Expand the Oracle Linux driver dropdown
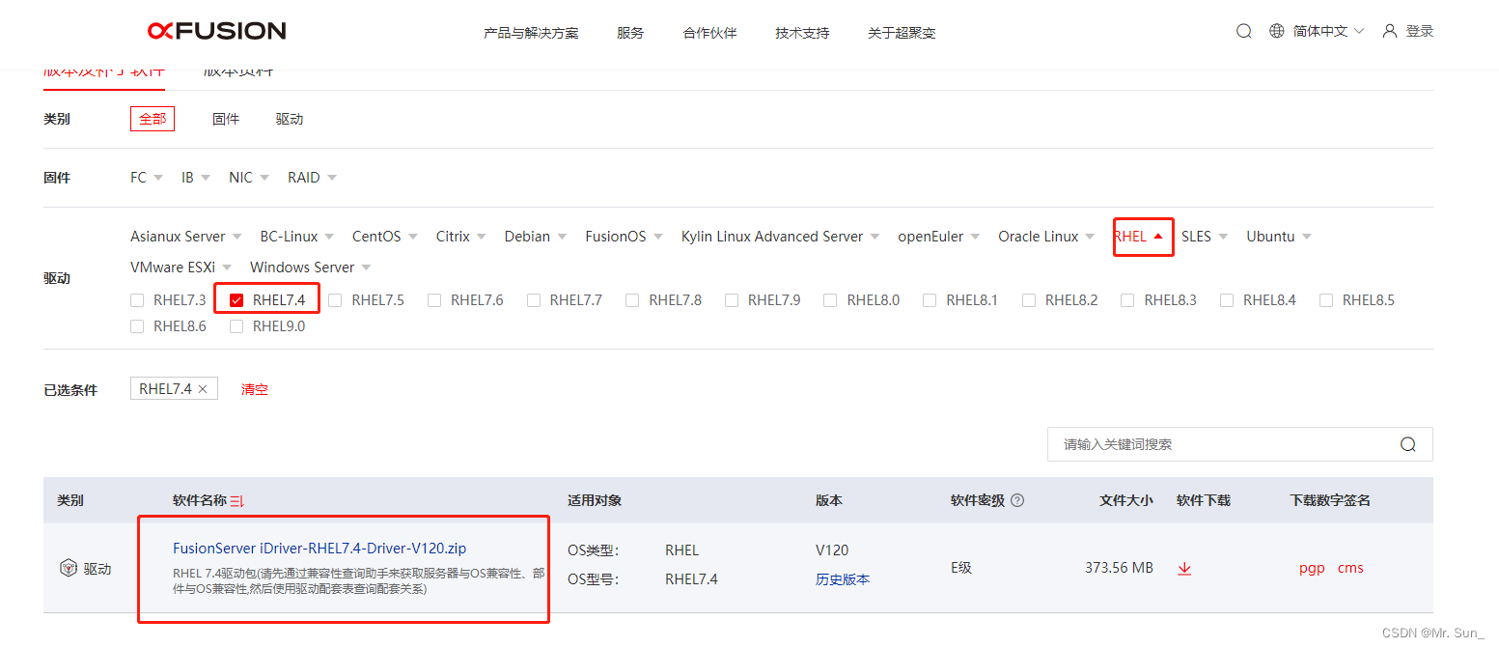Screen dimensions: 1499x648 click(1047, 237)
